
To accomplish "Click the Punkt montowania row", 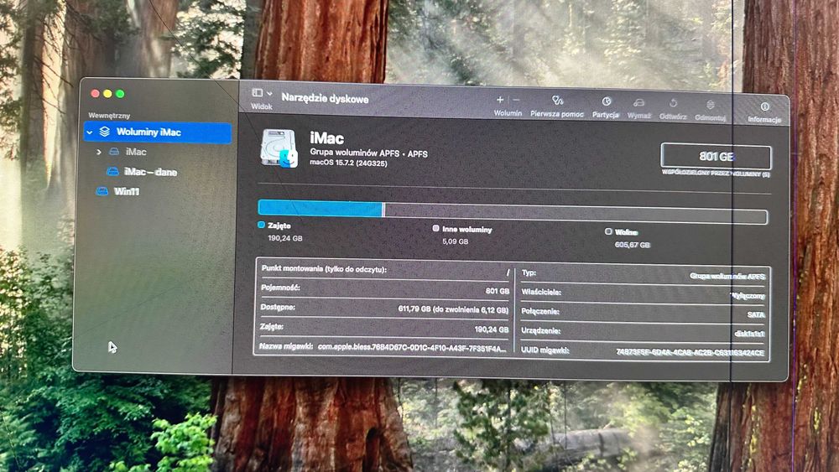I will click(x=385, y=271).
